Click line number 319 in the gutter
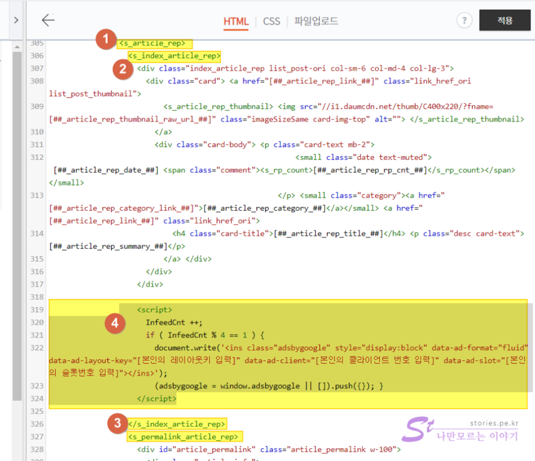 [37, 310]
